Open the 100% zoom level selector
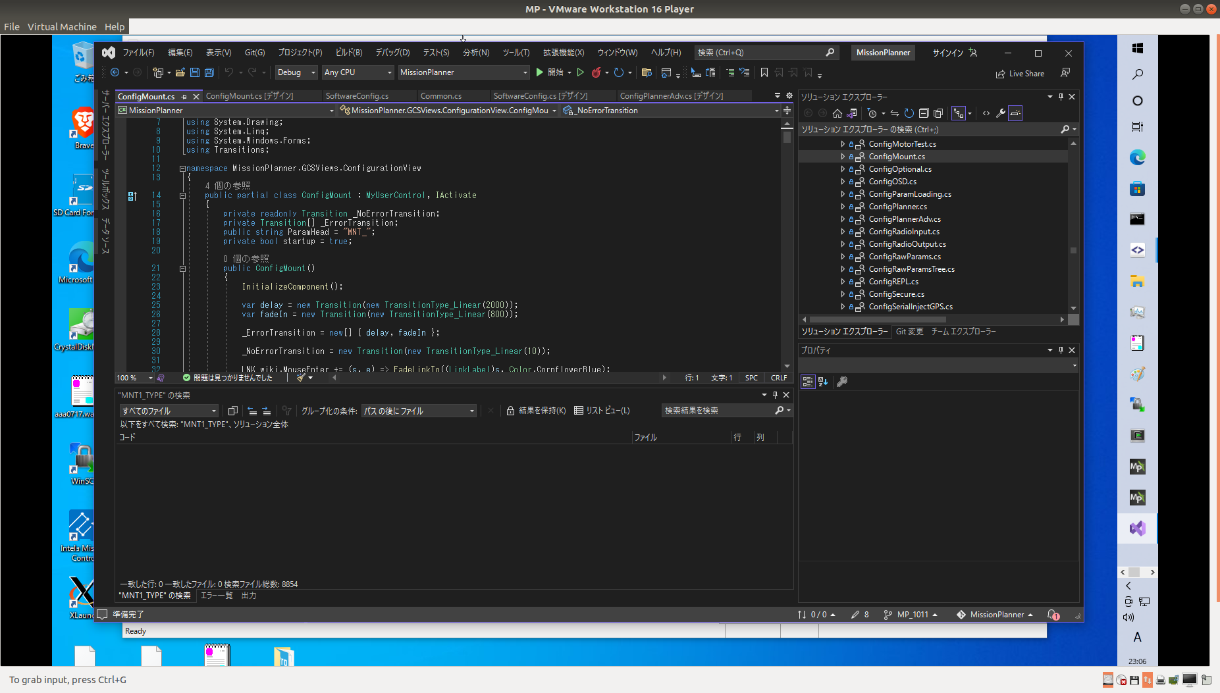This screenshot has width=1220, height=693. tap(134, 378)
